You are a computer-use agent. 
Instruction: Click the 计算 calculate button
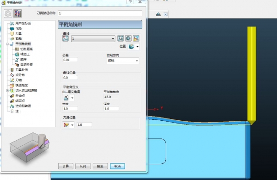point(66,166)
